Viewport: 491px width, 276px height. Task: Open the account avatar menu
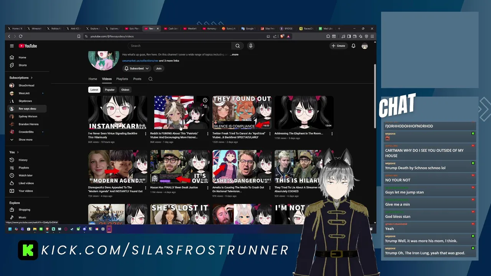point(364,46)
